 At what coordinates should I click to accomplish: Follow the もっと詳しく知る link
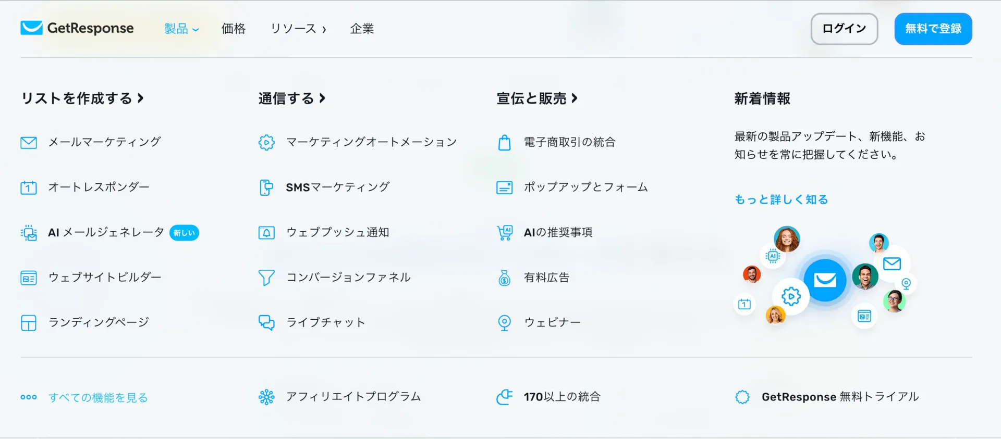pos(781,200)
